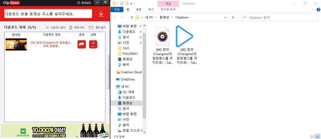Open Explorer help question mark icon
This screenshot has width=321, height=139.
[x=319, y=10]
